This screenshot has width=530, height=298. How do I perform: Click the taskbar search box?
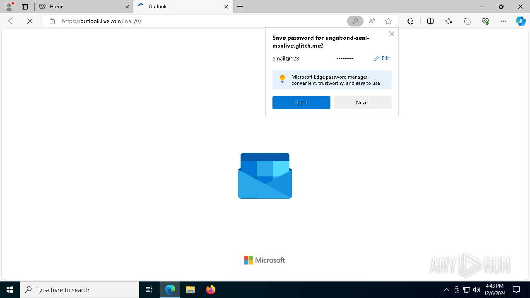[79, 290]
